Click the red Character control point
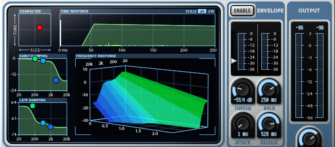Screen dimensions: 335x147 point(40,28)
